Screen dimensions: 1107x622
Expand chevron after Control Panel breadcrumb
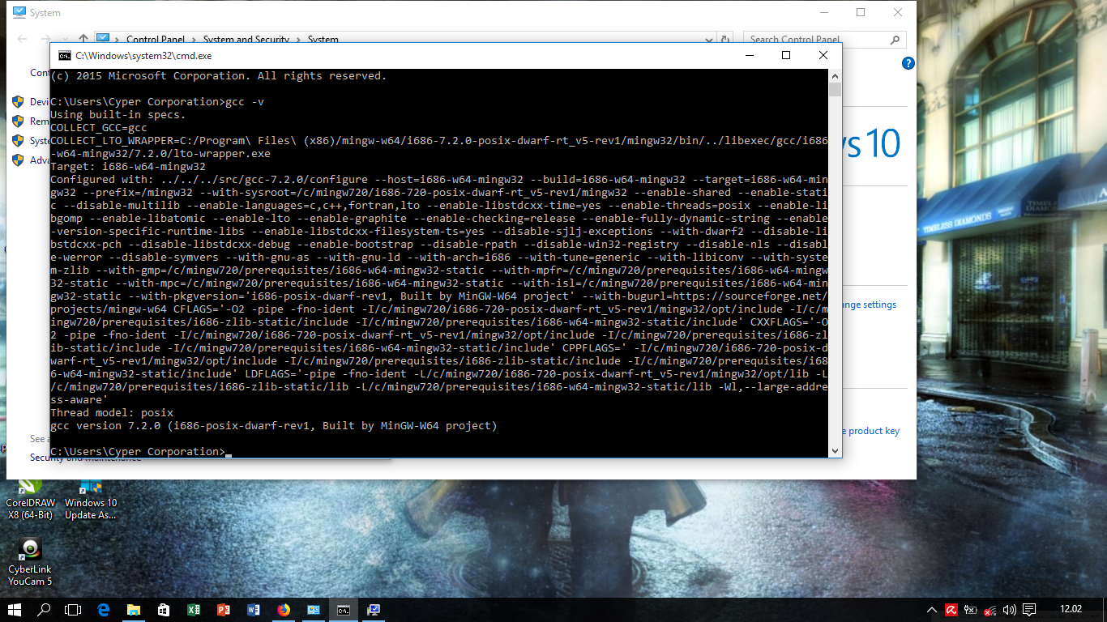click(x=193, y=39)
